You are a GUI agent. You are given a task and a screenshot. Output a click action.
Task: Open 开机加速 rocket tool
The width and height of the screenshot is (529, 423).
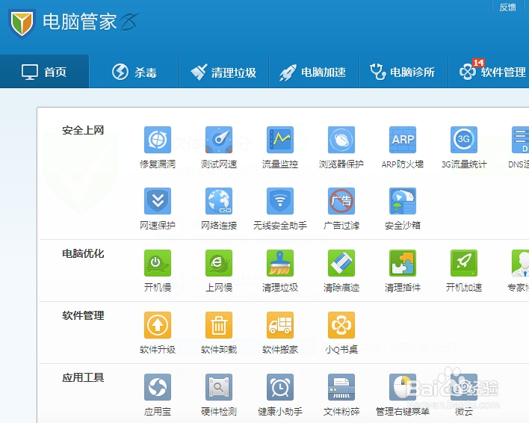pyautogui.click(x=464, y=263)
